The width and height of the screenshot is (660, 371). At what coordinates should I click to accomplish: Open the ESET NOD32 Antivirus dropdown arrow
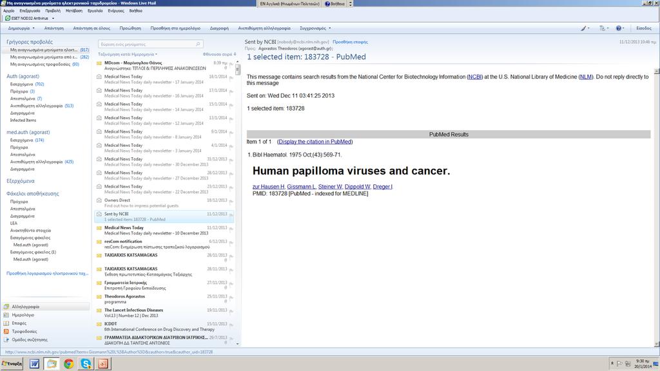[x=53, y=19]
